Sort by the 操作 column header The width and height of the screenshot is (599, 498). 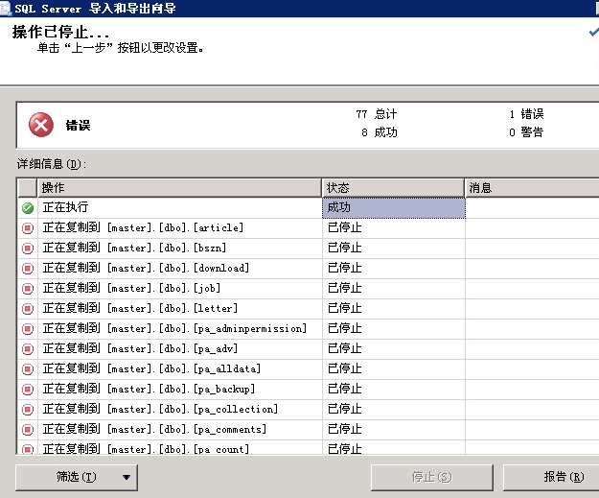tap(178, 187)
